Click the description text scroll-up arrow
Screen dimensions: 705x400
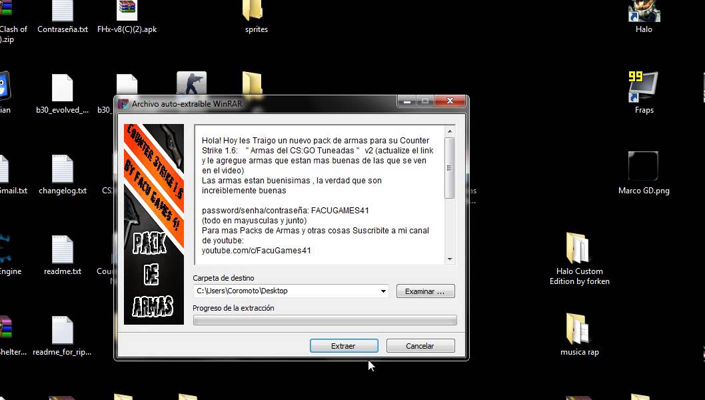pos(450,131)
